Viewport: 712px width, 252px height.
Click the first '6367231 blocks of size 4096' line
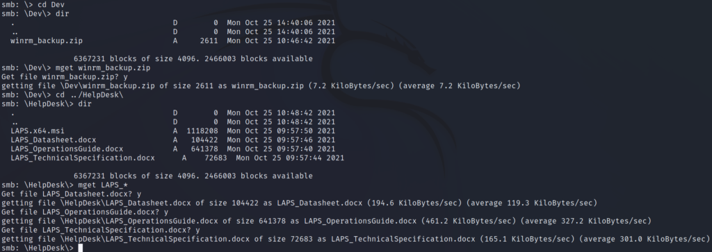tap(193, 59)
